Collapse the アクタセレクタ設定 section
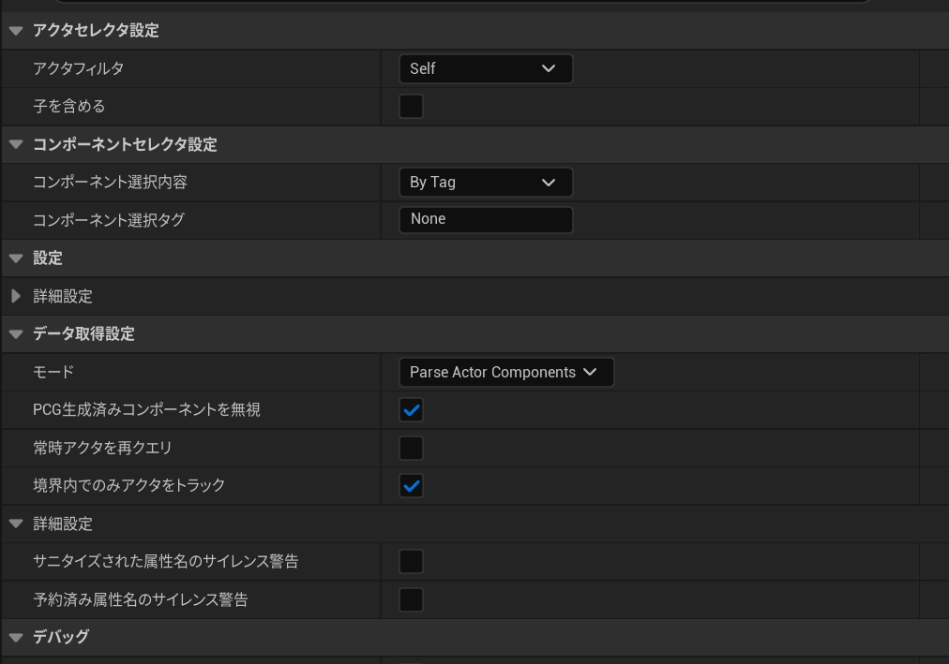Image resolution: width=949 pixels, height=664 pixels. pos(16,30)
